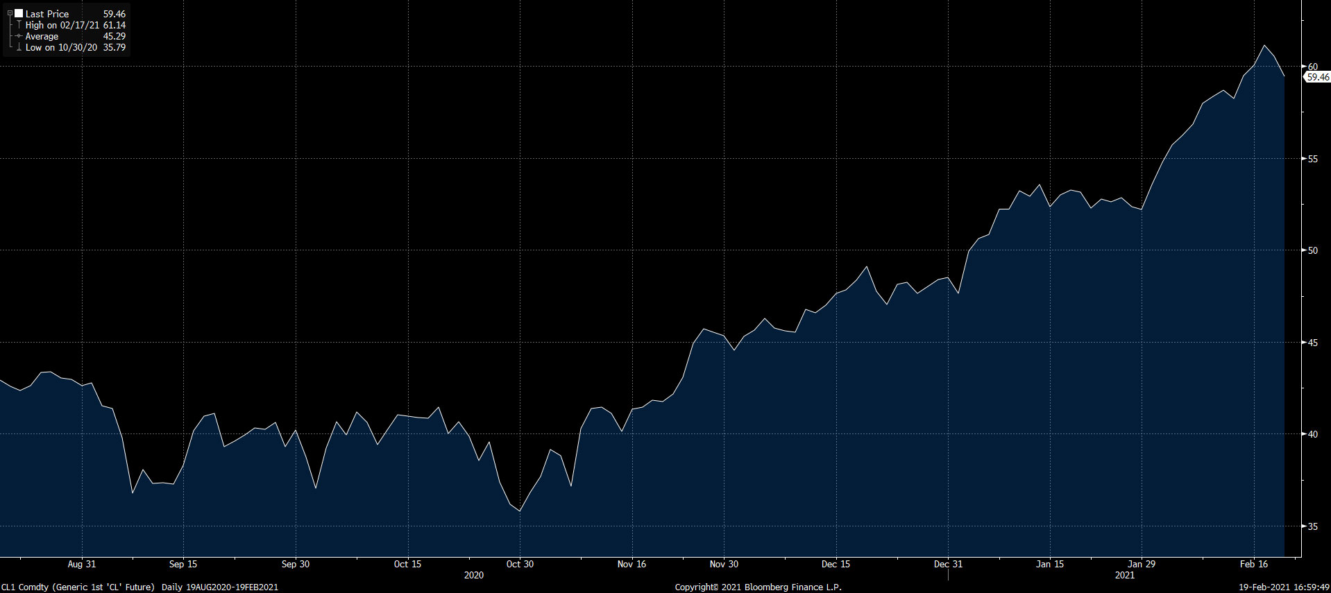Click the Bloomberg Finance L.P. copyright notice
The image size is (1331, 593).
pos(758,587)
